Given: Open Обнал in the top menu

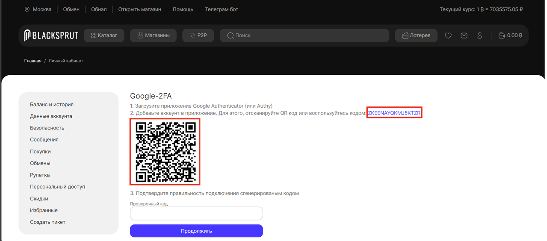Looking at the screenshot, I should coord(99,9).
